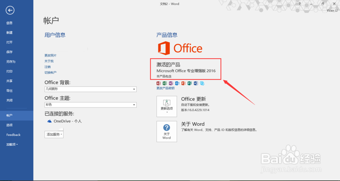Open Feedback from the sidebar
This screenshot has height=181, width=340.
coord(14,135)
